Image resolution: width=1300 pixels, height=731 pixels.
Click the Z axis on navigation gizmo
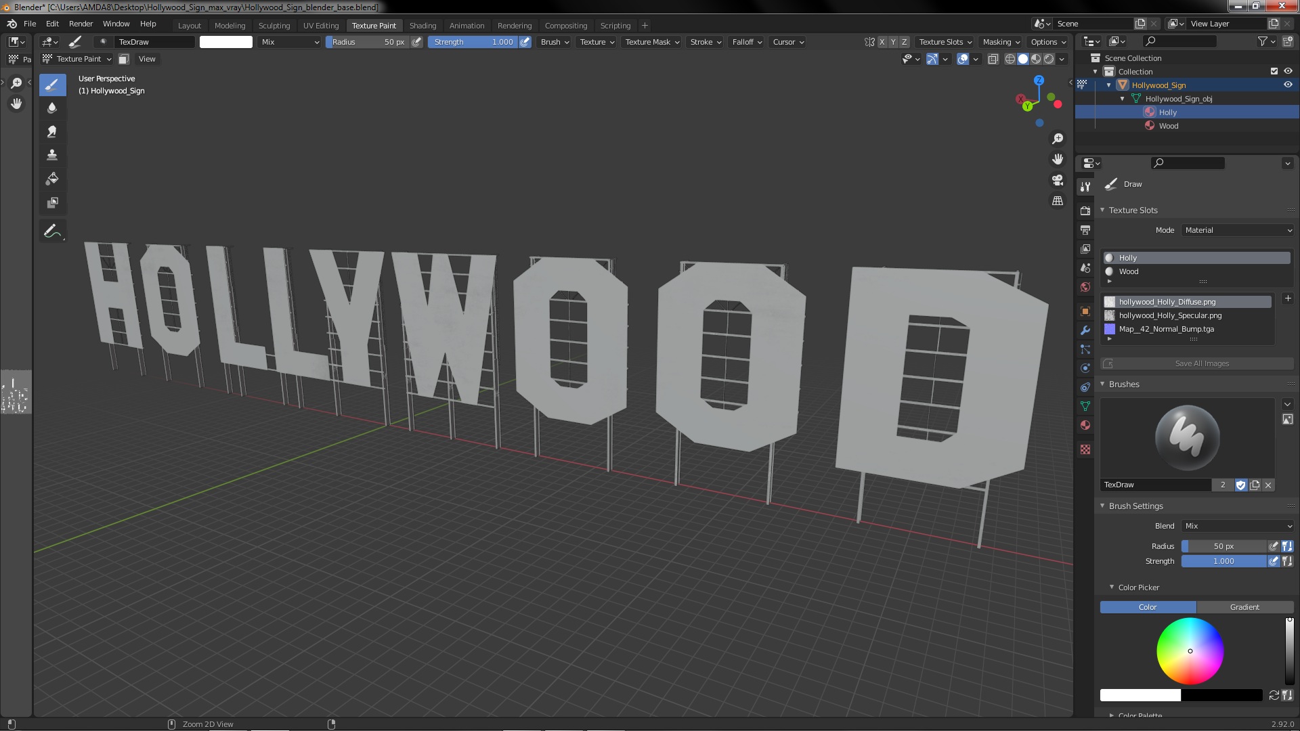(1039, 80)
